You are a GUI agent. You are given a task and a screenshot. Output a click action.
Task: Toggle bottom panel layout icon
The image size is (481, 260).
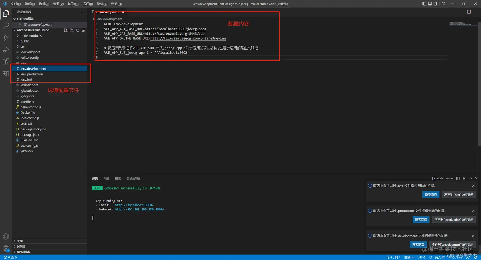click(x=430, y=4)
